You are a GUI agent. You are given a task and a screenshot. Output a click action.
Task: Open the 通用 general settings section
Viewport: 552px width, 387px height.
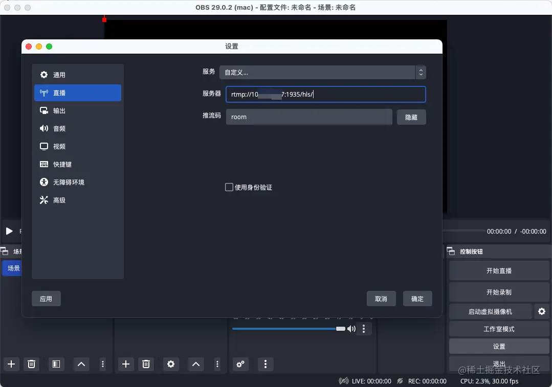[x=77, y=75]
